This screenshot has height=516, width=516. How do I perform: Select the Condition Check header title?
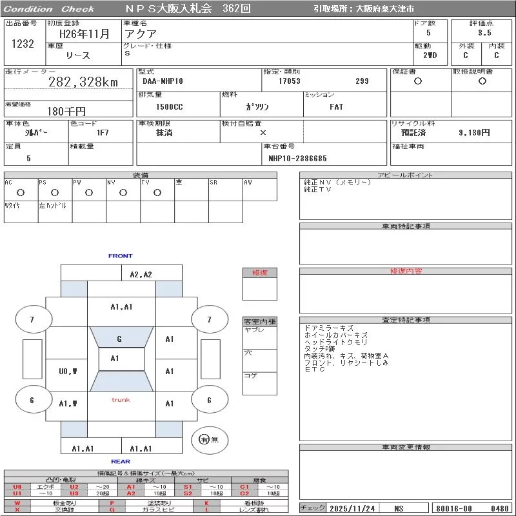click(49, 9)
